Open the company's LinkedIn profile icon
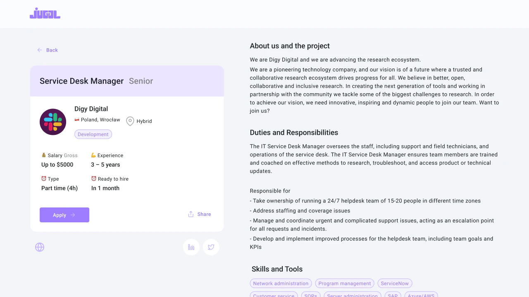Viewport: 529px width, 297px height. pyautogui.click(x=191, y=247)
